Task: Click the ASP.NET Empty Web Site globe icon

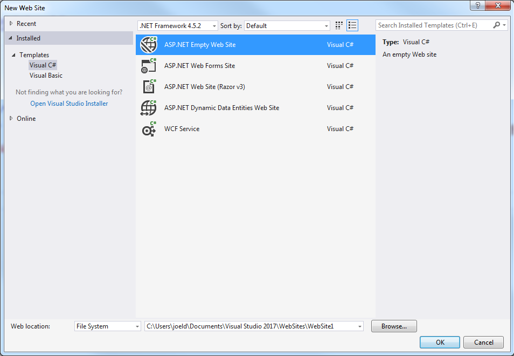Action: 149,45
